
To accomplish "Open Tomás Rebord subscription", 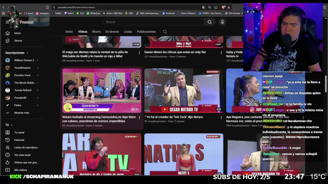I will tap(23, 90).
